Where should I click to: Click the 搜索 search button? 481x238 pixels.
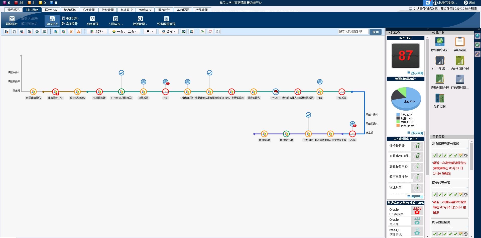click(375, 32)
